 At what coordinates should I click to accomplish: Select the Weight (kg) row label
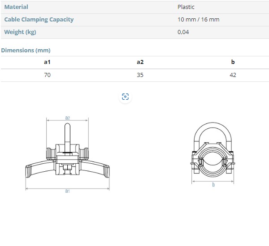click(20, 32)
